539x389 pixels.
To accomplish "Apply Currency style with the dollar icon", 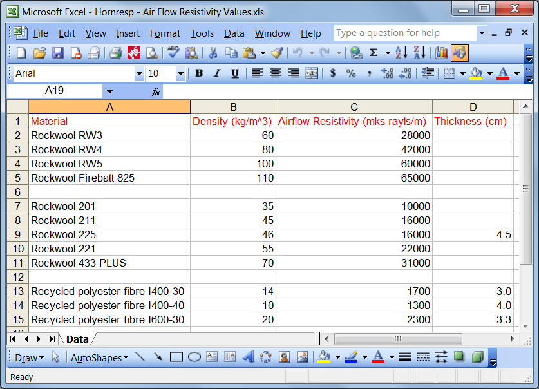I will coord(332,73).
